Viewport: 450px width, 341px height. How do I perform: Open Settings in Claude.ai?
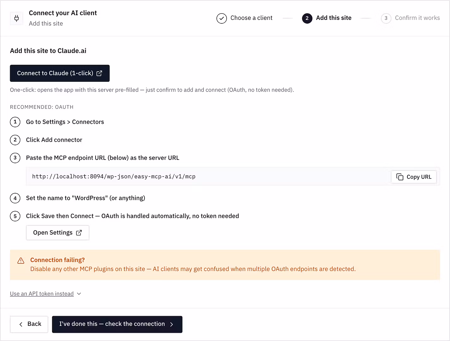(x=57, y=233)
